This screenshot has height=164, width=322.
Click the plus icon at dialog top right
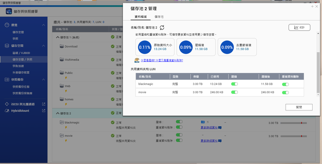(312, 7)
